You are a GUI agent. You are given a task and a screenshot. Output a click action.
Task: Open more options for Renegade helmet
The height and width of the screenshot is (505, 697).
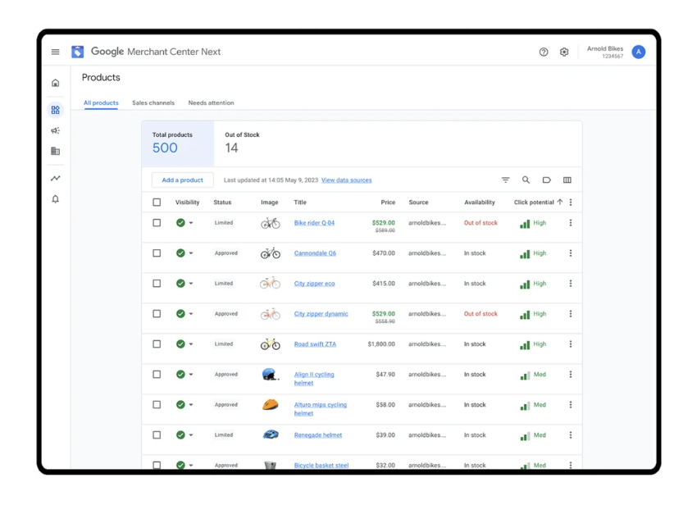(x=571, y=434)
